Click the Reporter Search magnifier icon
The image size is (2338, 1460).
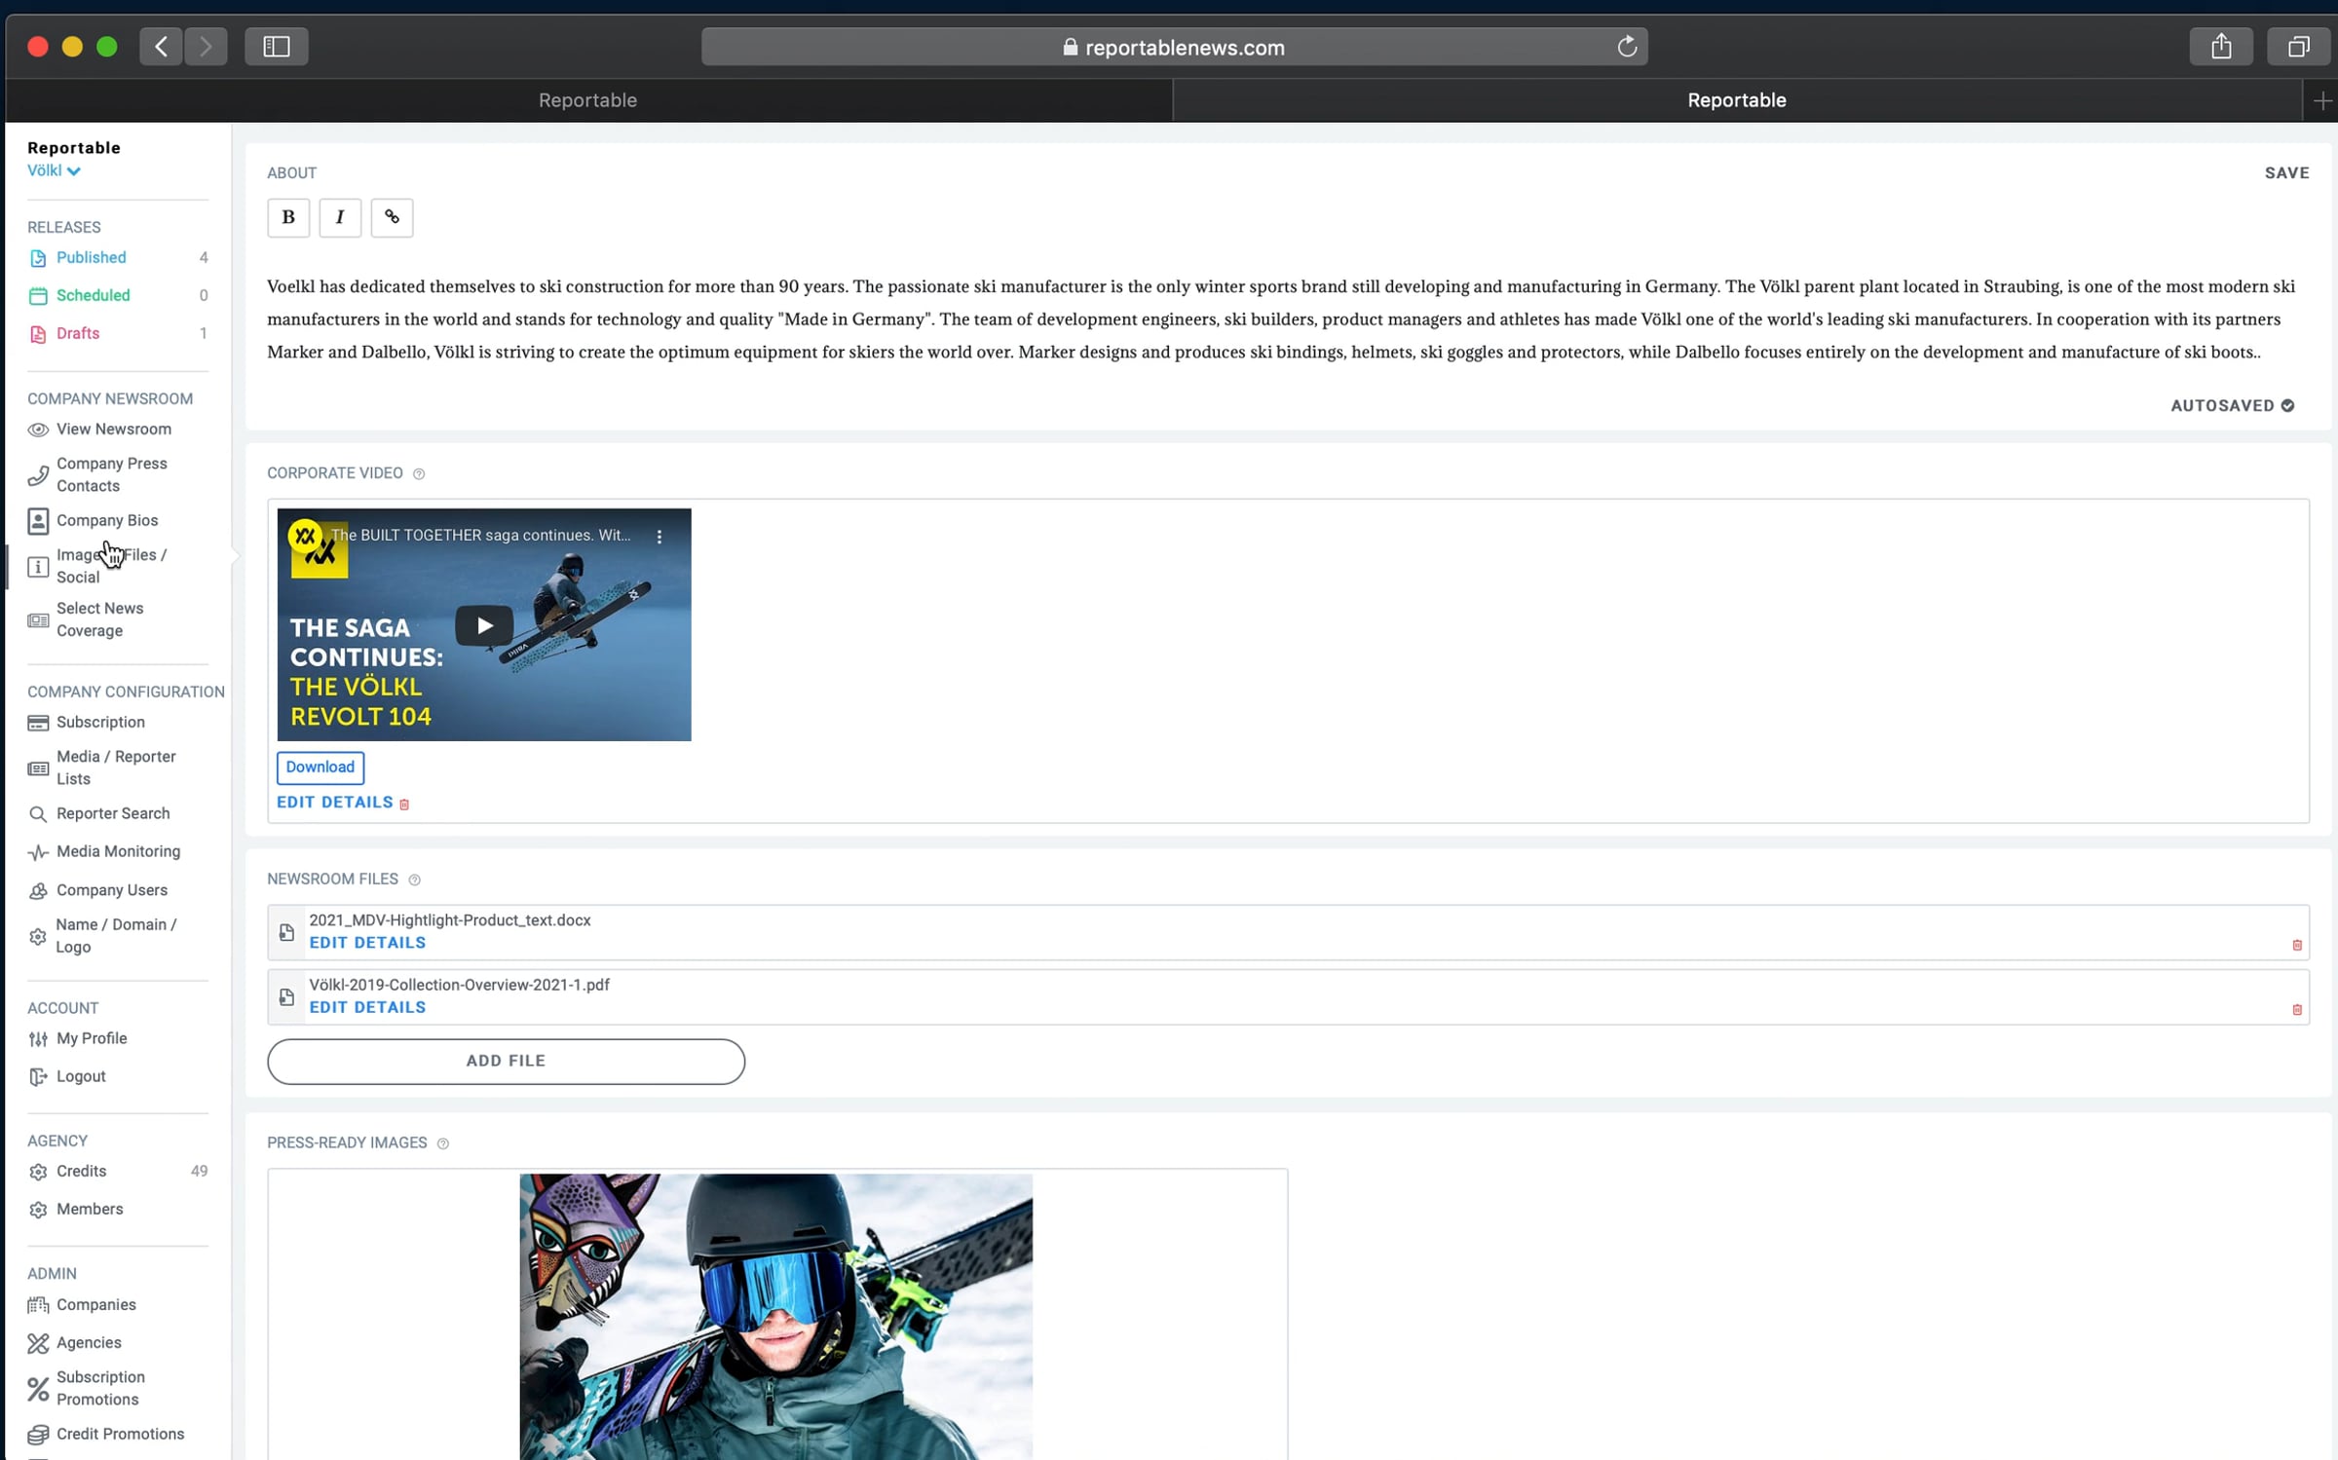(x=38, y=814)
